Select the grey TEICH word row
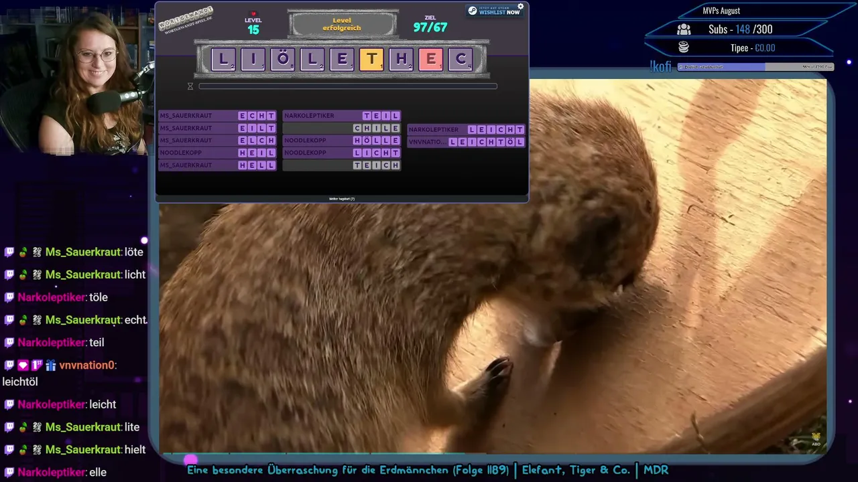Screen dimensions: 858x482 point(342,165)
